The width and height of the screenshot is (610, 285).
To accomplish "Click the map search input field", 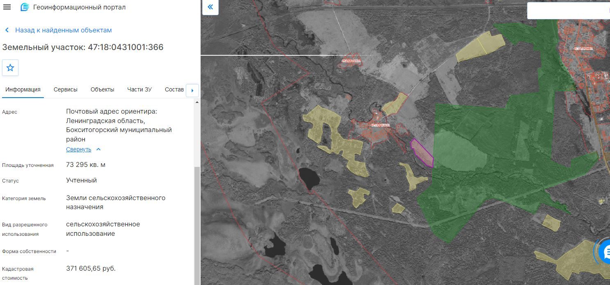I will (568, 11).
